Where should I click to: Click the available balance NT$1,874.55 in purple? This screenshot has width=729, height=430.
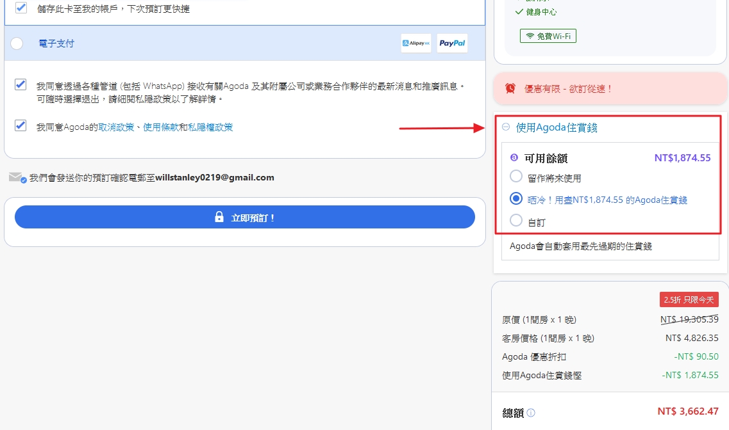click(682, 157)
